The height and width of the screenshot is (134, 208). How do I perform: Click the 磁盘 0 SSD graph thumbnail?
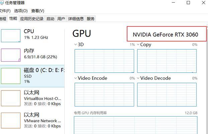11,75
